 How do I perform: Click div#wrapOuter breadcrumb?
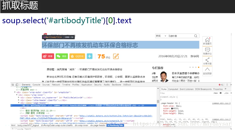pyautogui.click(x=57, y=125)
